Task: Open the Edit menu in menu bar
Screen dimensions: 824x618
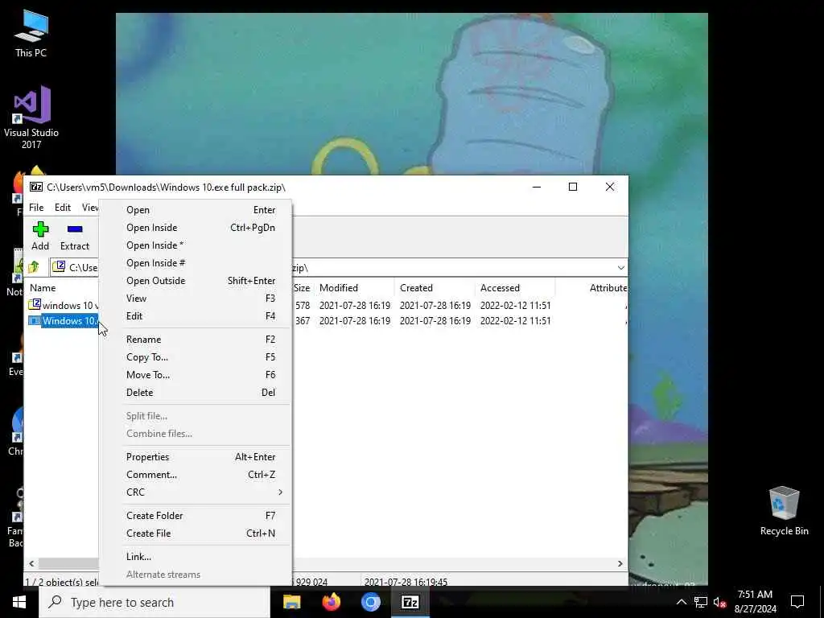Action: point(63,208)
